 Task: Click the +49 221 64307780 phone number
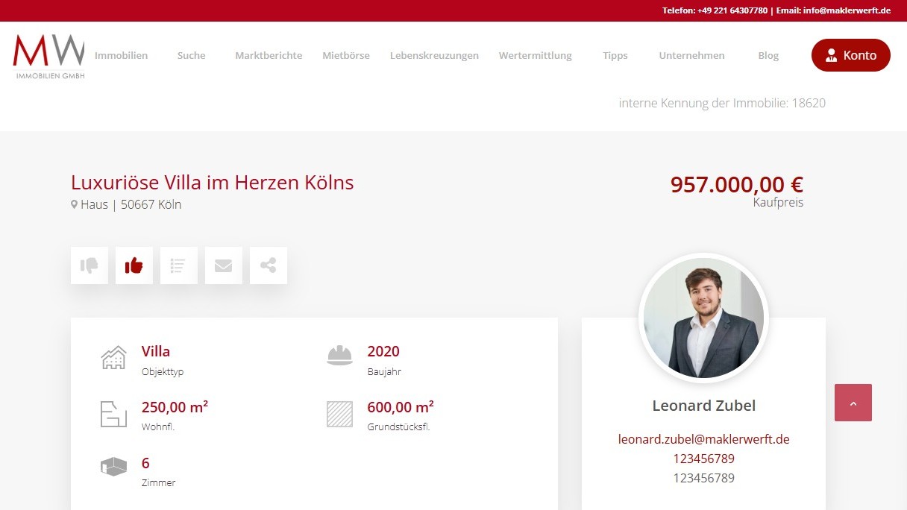[732, 10]
